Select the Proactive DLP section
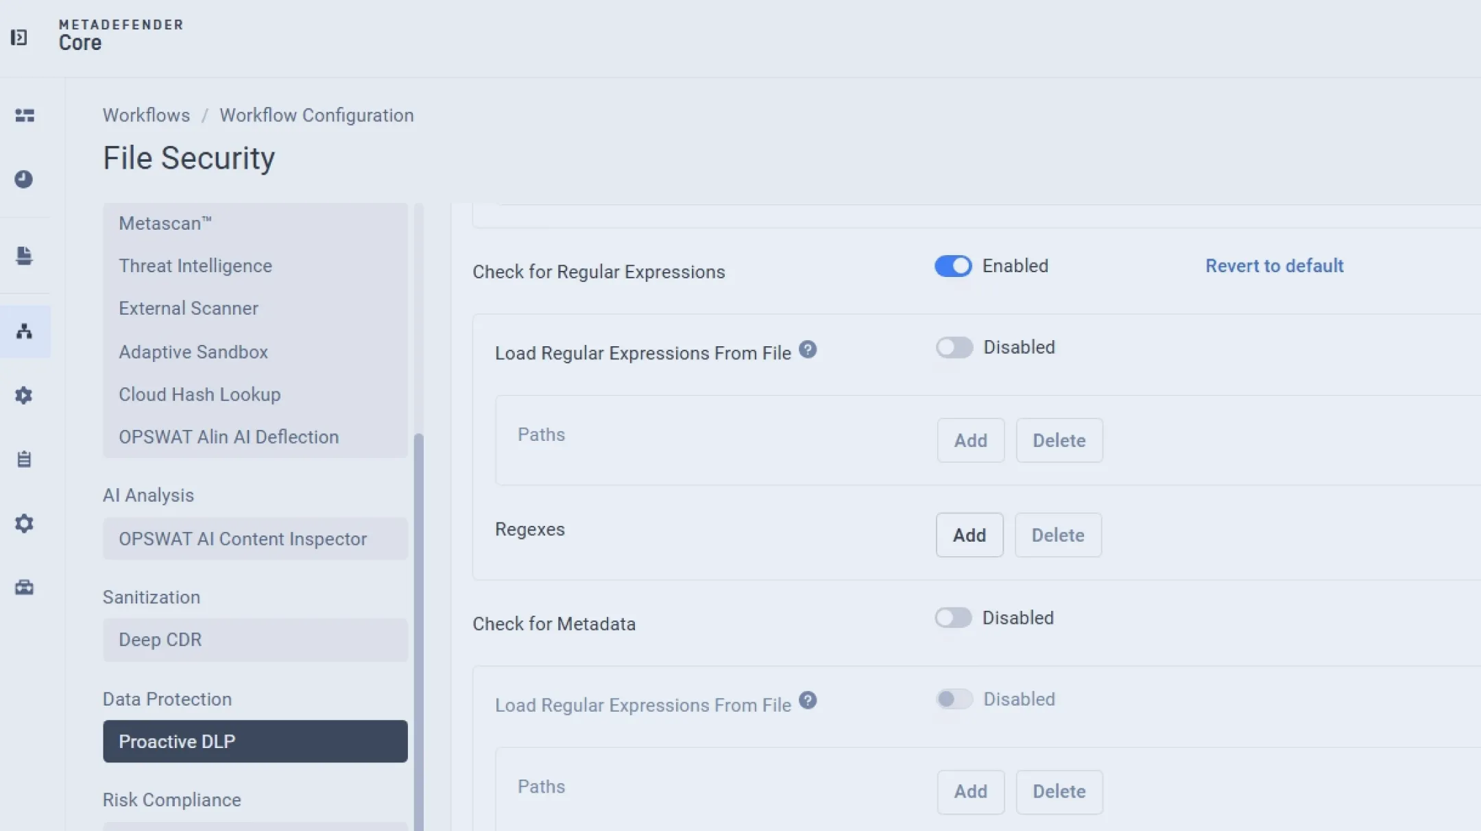Viewport: 1481px width, 831px height. pos(255,741)
